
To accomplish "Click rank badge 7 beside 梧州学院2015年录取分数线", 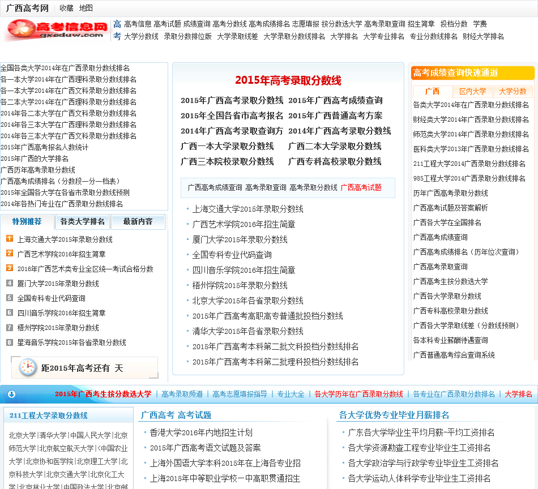I will click(10, 328).
